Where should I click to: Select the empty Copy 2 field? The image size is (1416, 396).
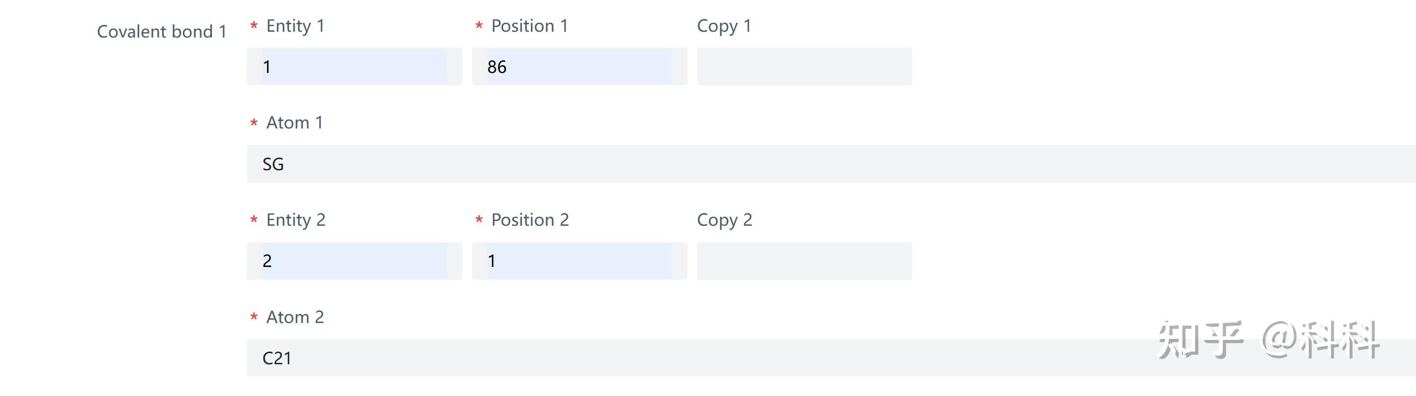pyautogui.click(x=804, y=261)
